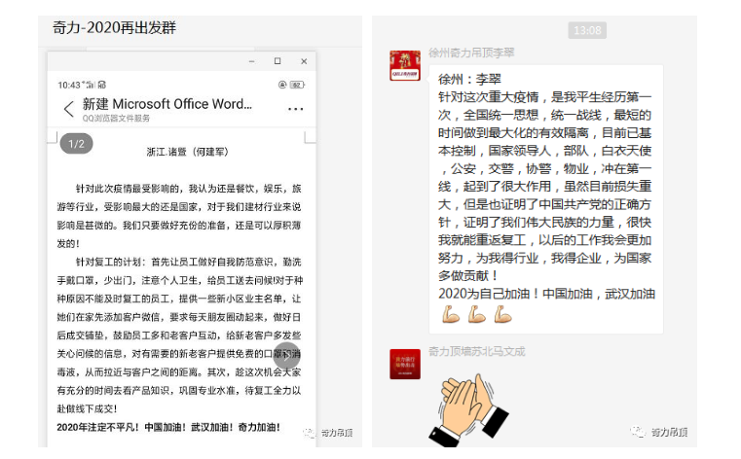Minimize the document preview window
The height and width of the screenshot is (459, 741).
click(251, 61)
